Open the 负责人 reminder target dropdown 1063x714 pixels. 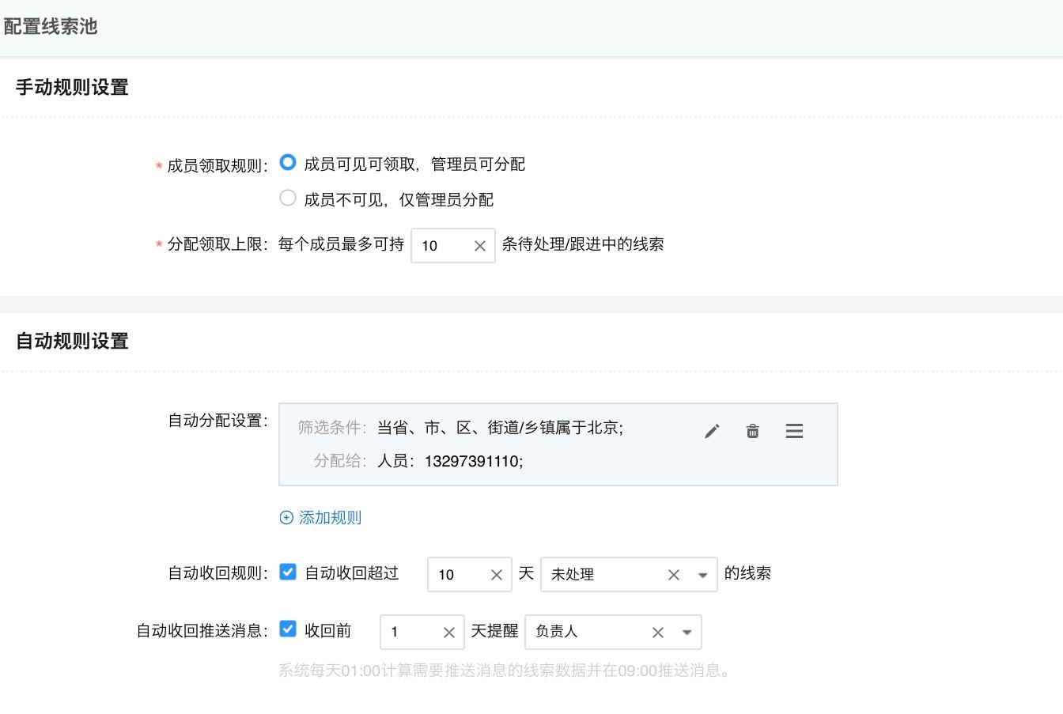click(593, 632)
